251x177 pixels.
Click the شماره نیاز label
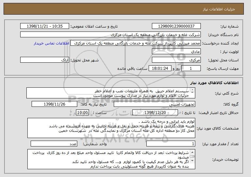(x=229, y=27)
